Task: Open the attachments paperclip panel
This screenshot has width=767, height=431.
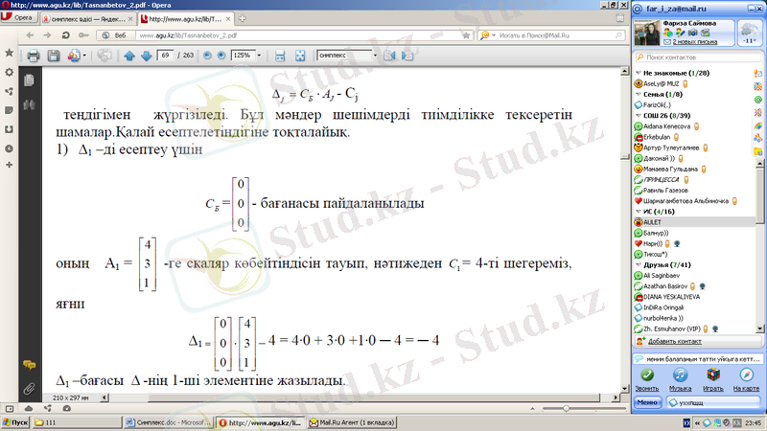Action: [x=29, y=389]
